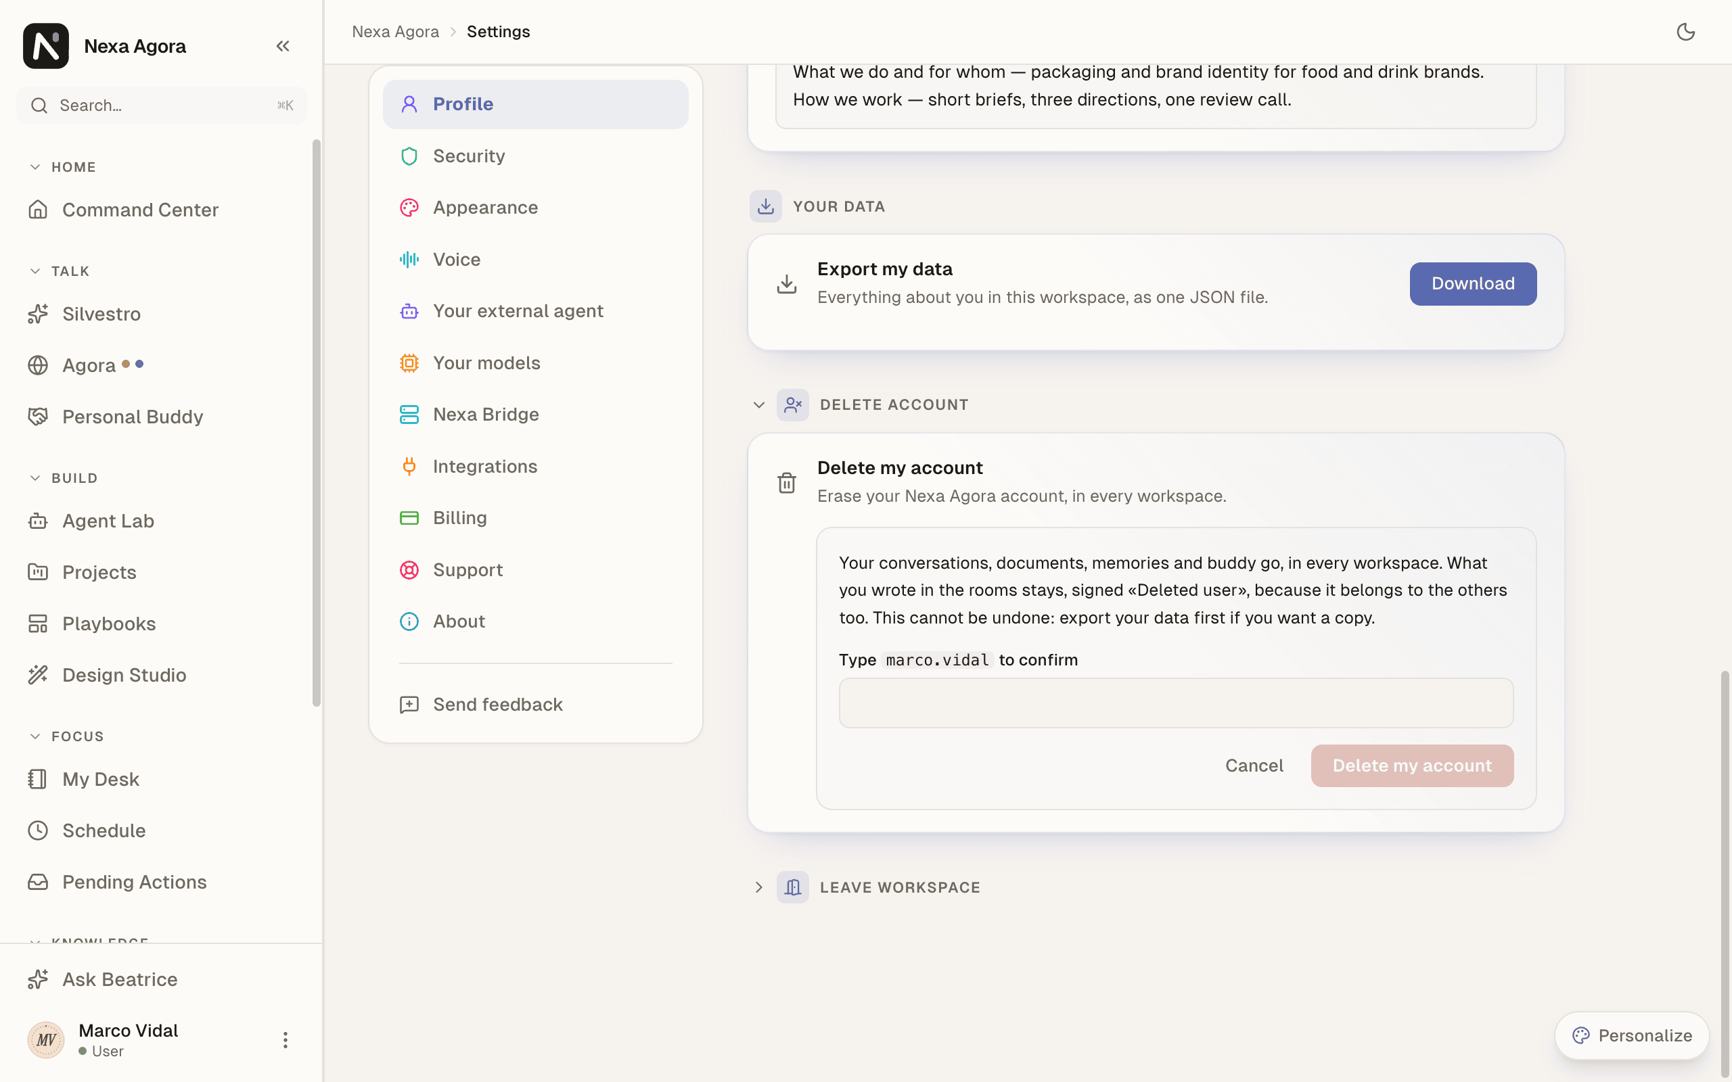Click the Nexa Bridge server icon

coord(409,415)
